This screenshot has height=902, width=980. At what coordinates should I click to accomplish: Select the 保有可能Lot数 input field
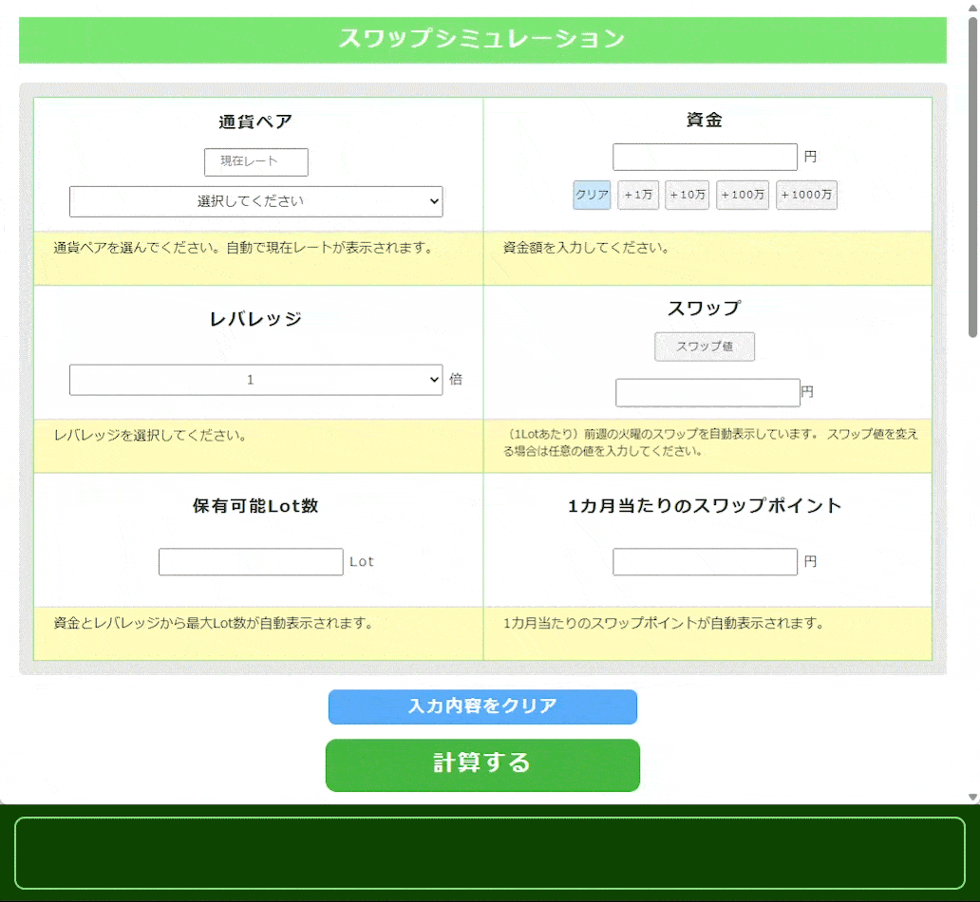(250, 561)
